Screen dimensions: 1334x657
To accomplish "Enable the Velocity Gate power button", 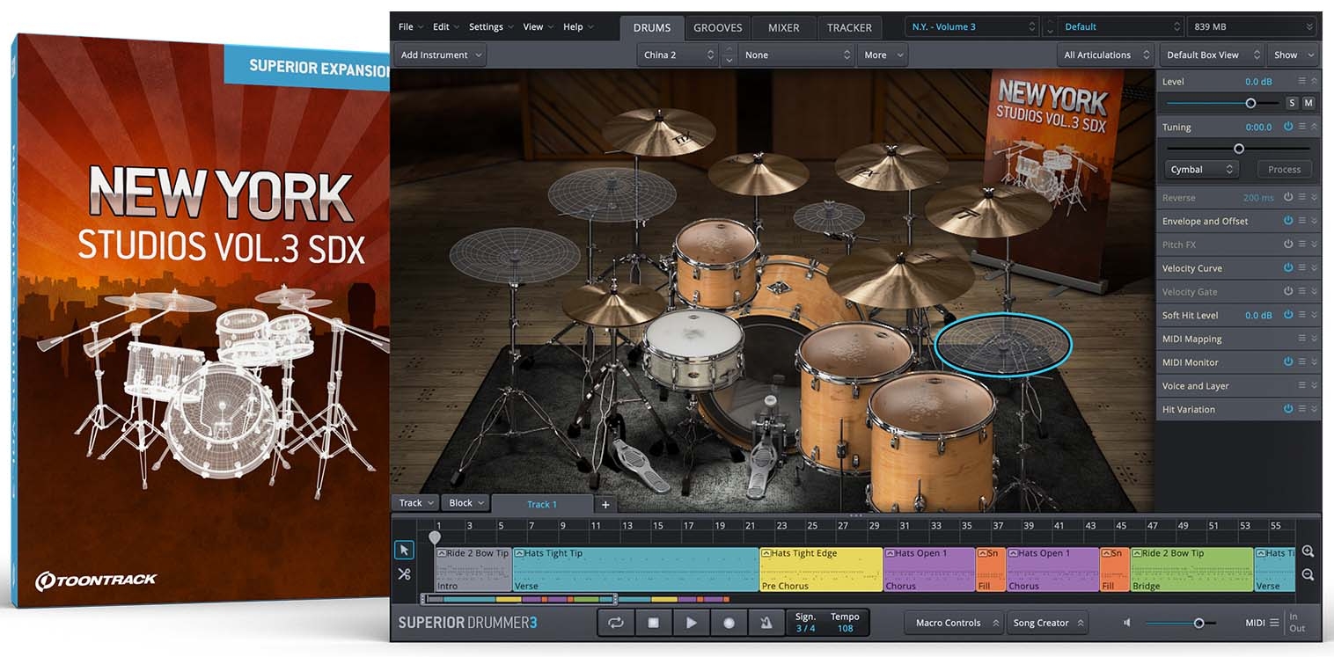I will click(x=1288, y=291).
